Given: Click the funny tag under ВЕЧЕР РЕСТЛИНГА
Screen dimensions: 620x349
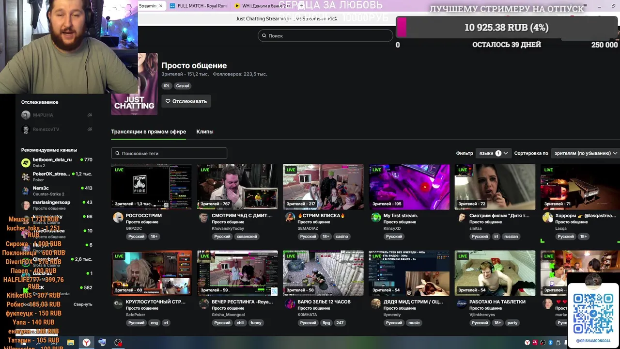Looking at the screenshot, I should [x=256, y=323].
